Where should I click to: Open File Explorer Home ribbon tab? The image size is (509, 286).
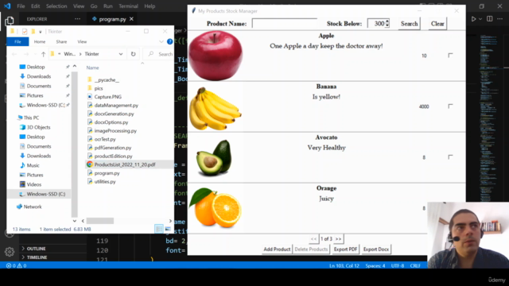pos(40,41)
